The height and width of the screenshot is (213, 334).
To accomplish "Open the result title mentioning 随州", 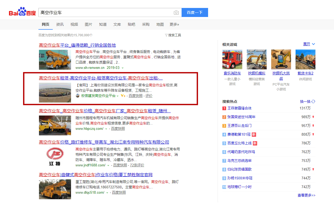I will point(105,111).
